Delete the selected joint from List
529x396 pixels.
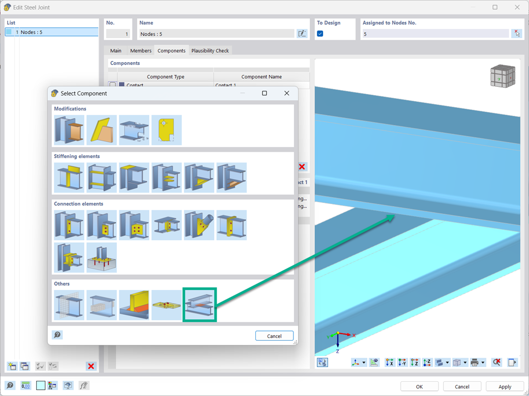tap(91, 366)
